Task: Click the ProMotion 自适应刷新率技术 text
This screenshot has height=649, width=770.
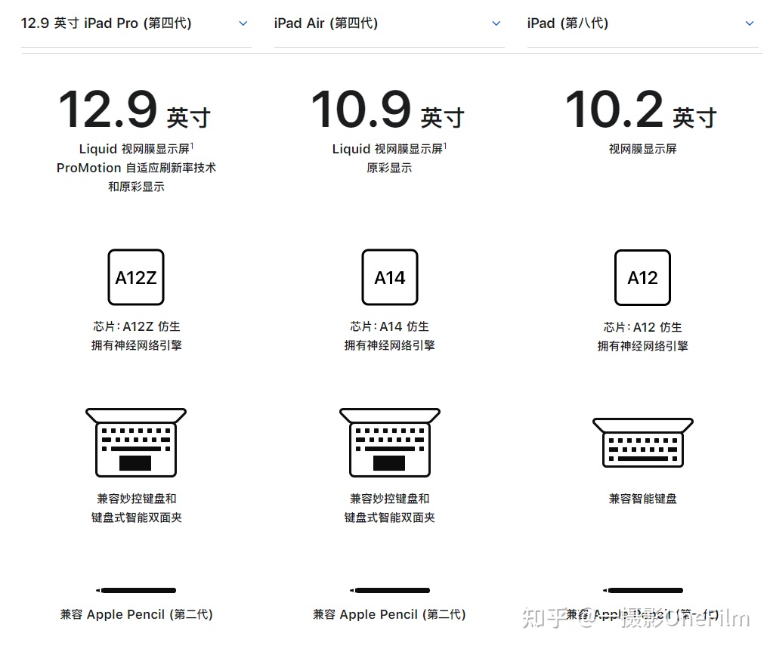Action: 136,168
